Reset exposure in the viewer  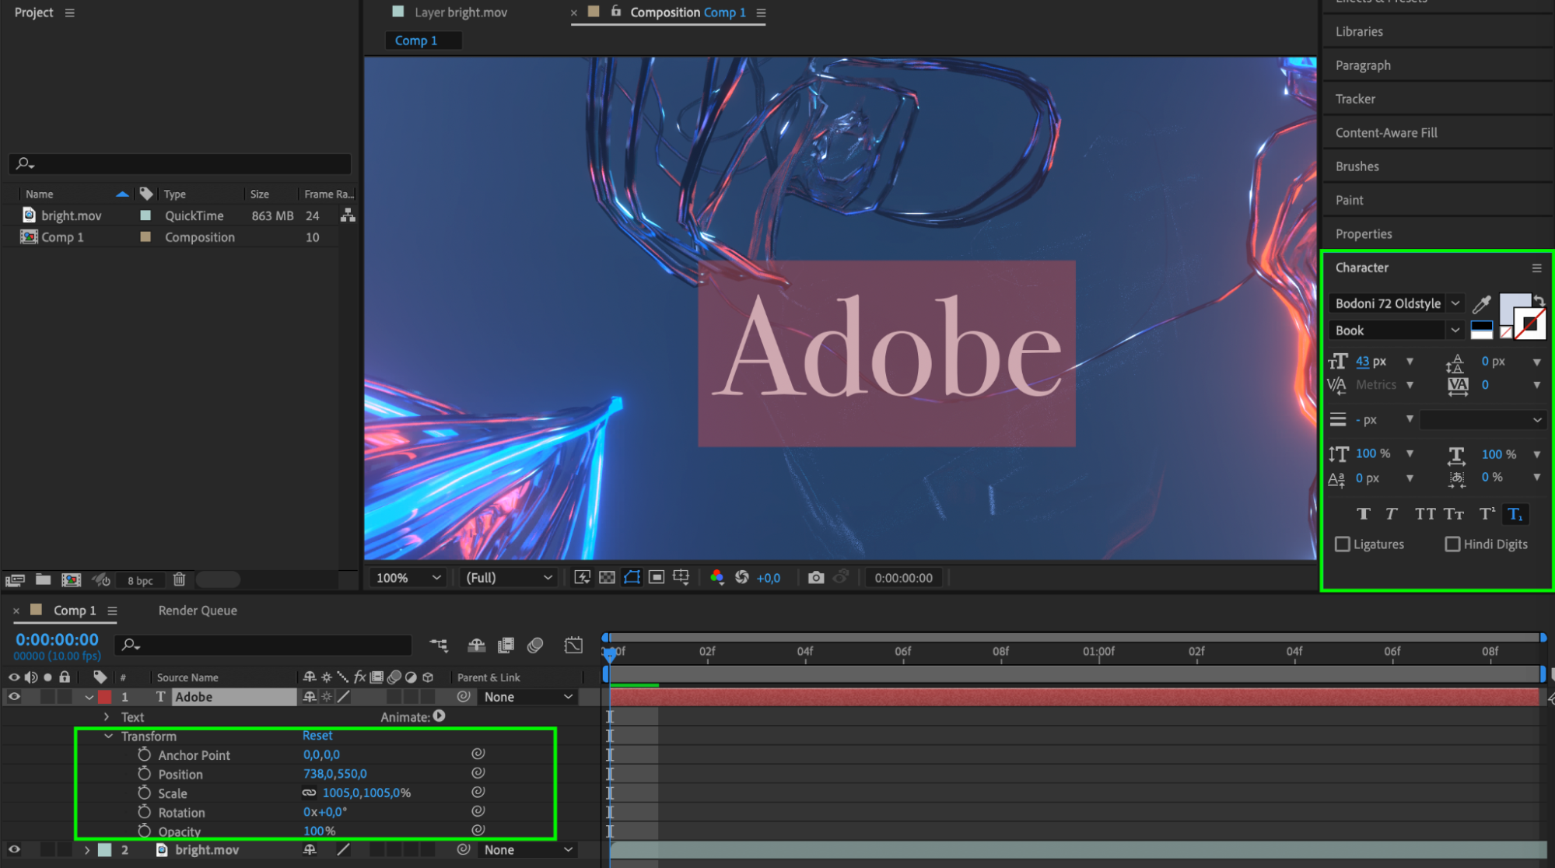(742, 577)
